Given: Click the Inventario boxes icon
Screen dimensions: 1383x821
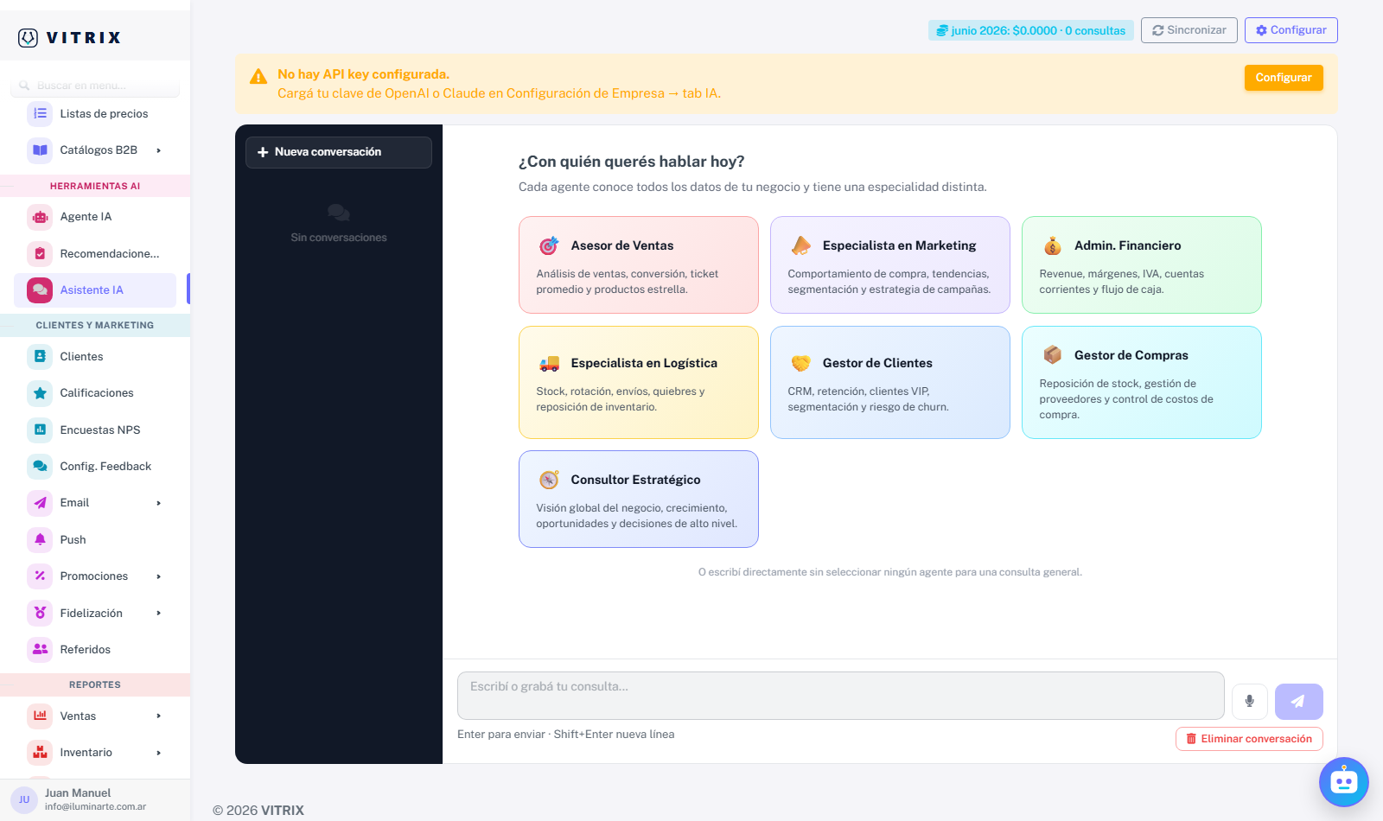Looking at the screenshot, I should (x=40, y=753).
